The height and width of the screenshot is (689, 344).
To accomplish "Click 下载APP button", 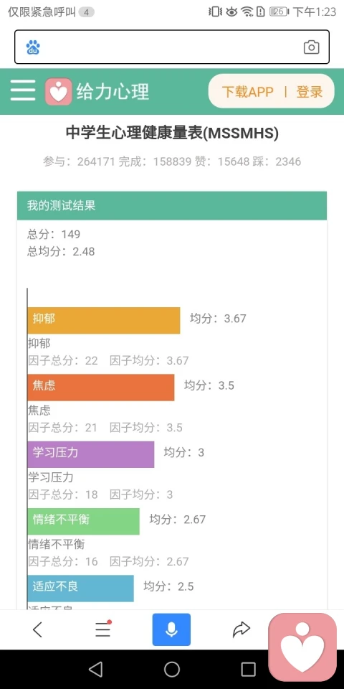I will [x=247, y=91].
